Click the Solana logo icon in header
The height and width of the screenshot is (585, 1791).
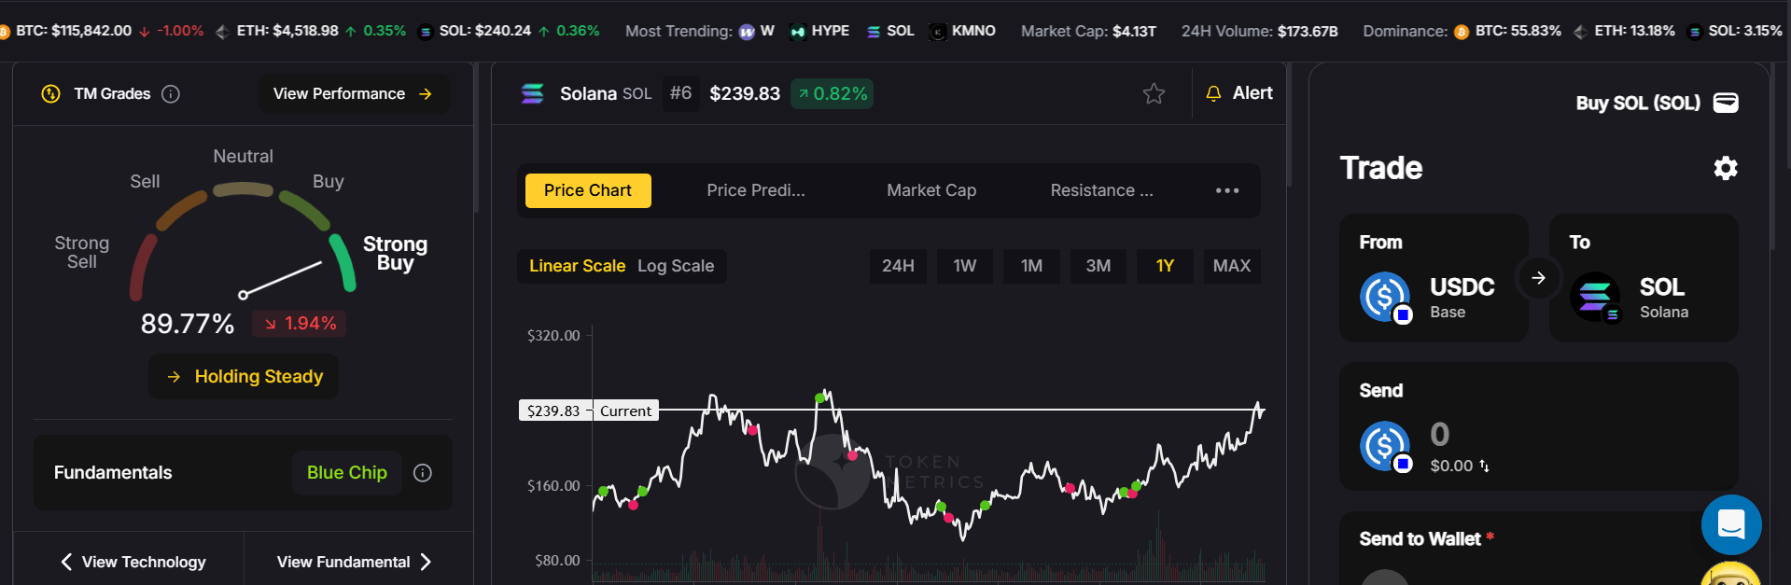pyautogui.click(x=532, y=93)
